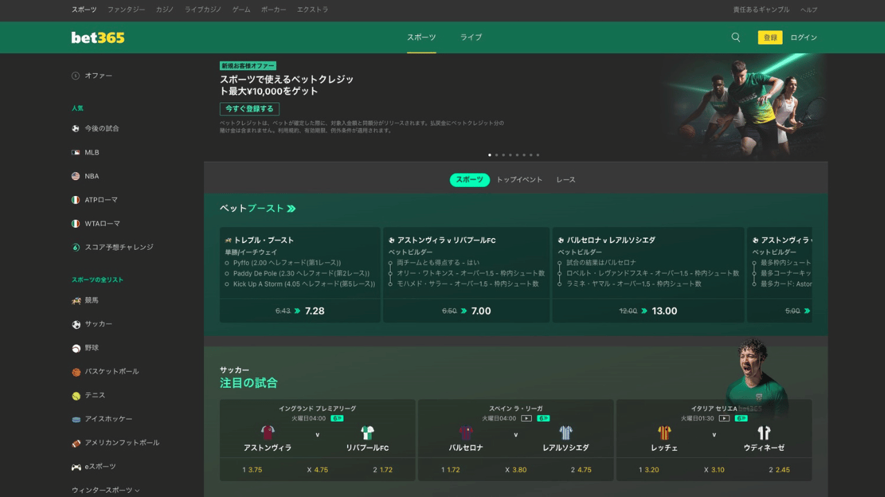This screenshot has width=885, height=497.
Task: Click the Offers clock icon in sidebar
Action: coord(76,76)
